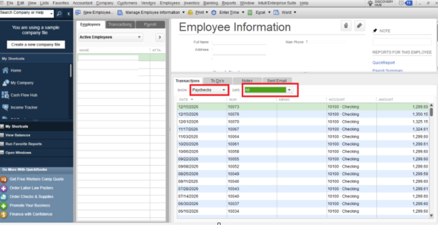Open the Discovery Hub lightbulb icon
This screenshot has height=225, width=438.
pyautogui.click(x=370, y=3)
